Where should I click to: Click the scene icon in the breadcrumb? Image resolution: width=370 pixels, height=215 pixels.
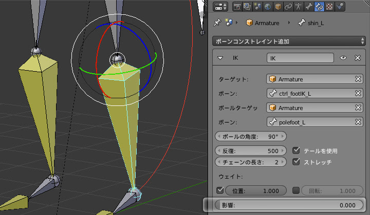tap(229, 23)
